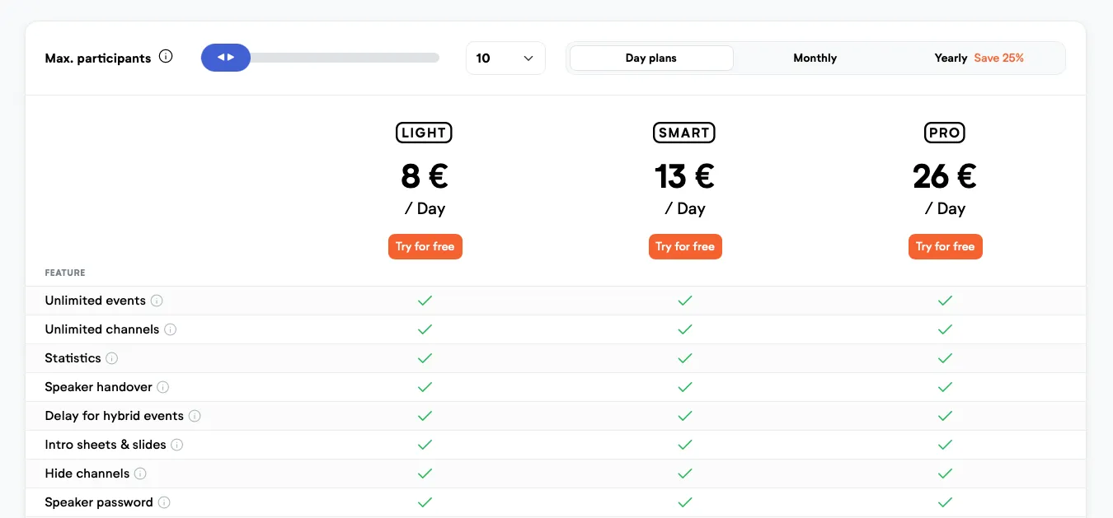
Task: Click the Statistics feature label
Action: click(x=73, y=358)
